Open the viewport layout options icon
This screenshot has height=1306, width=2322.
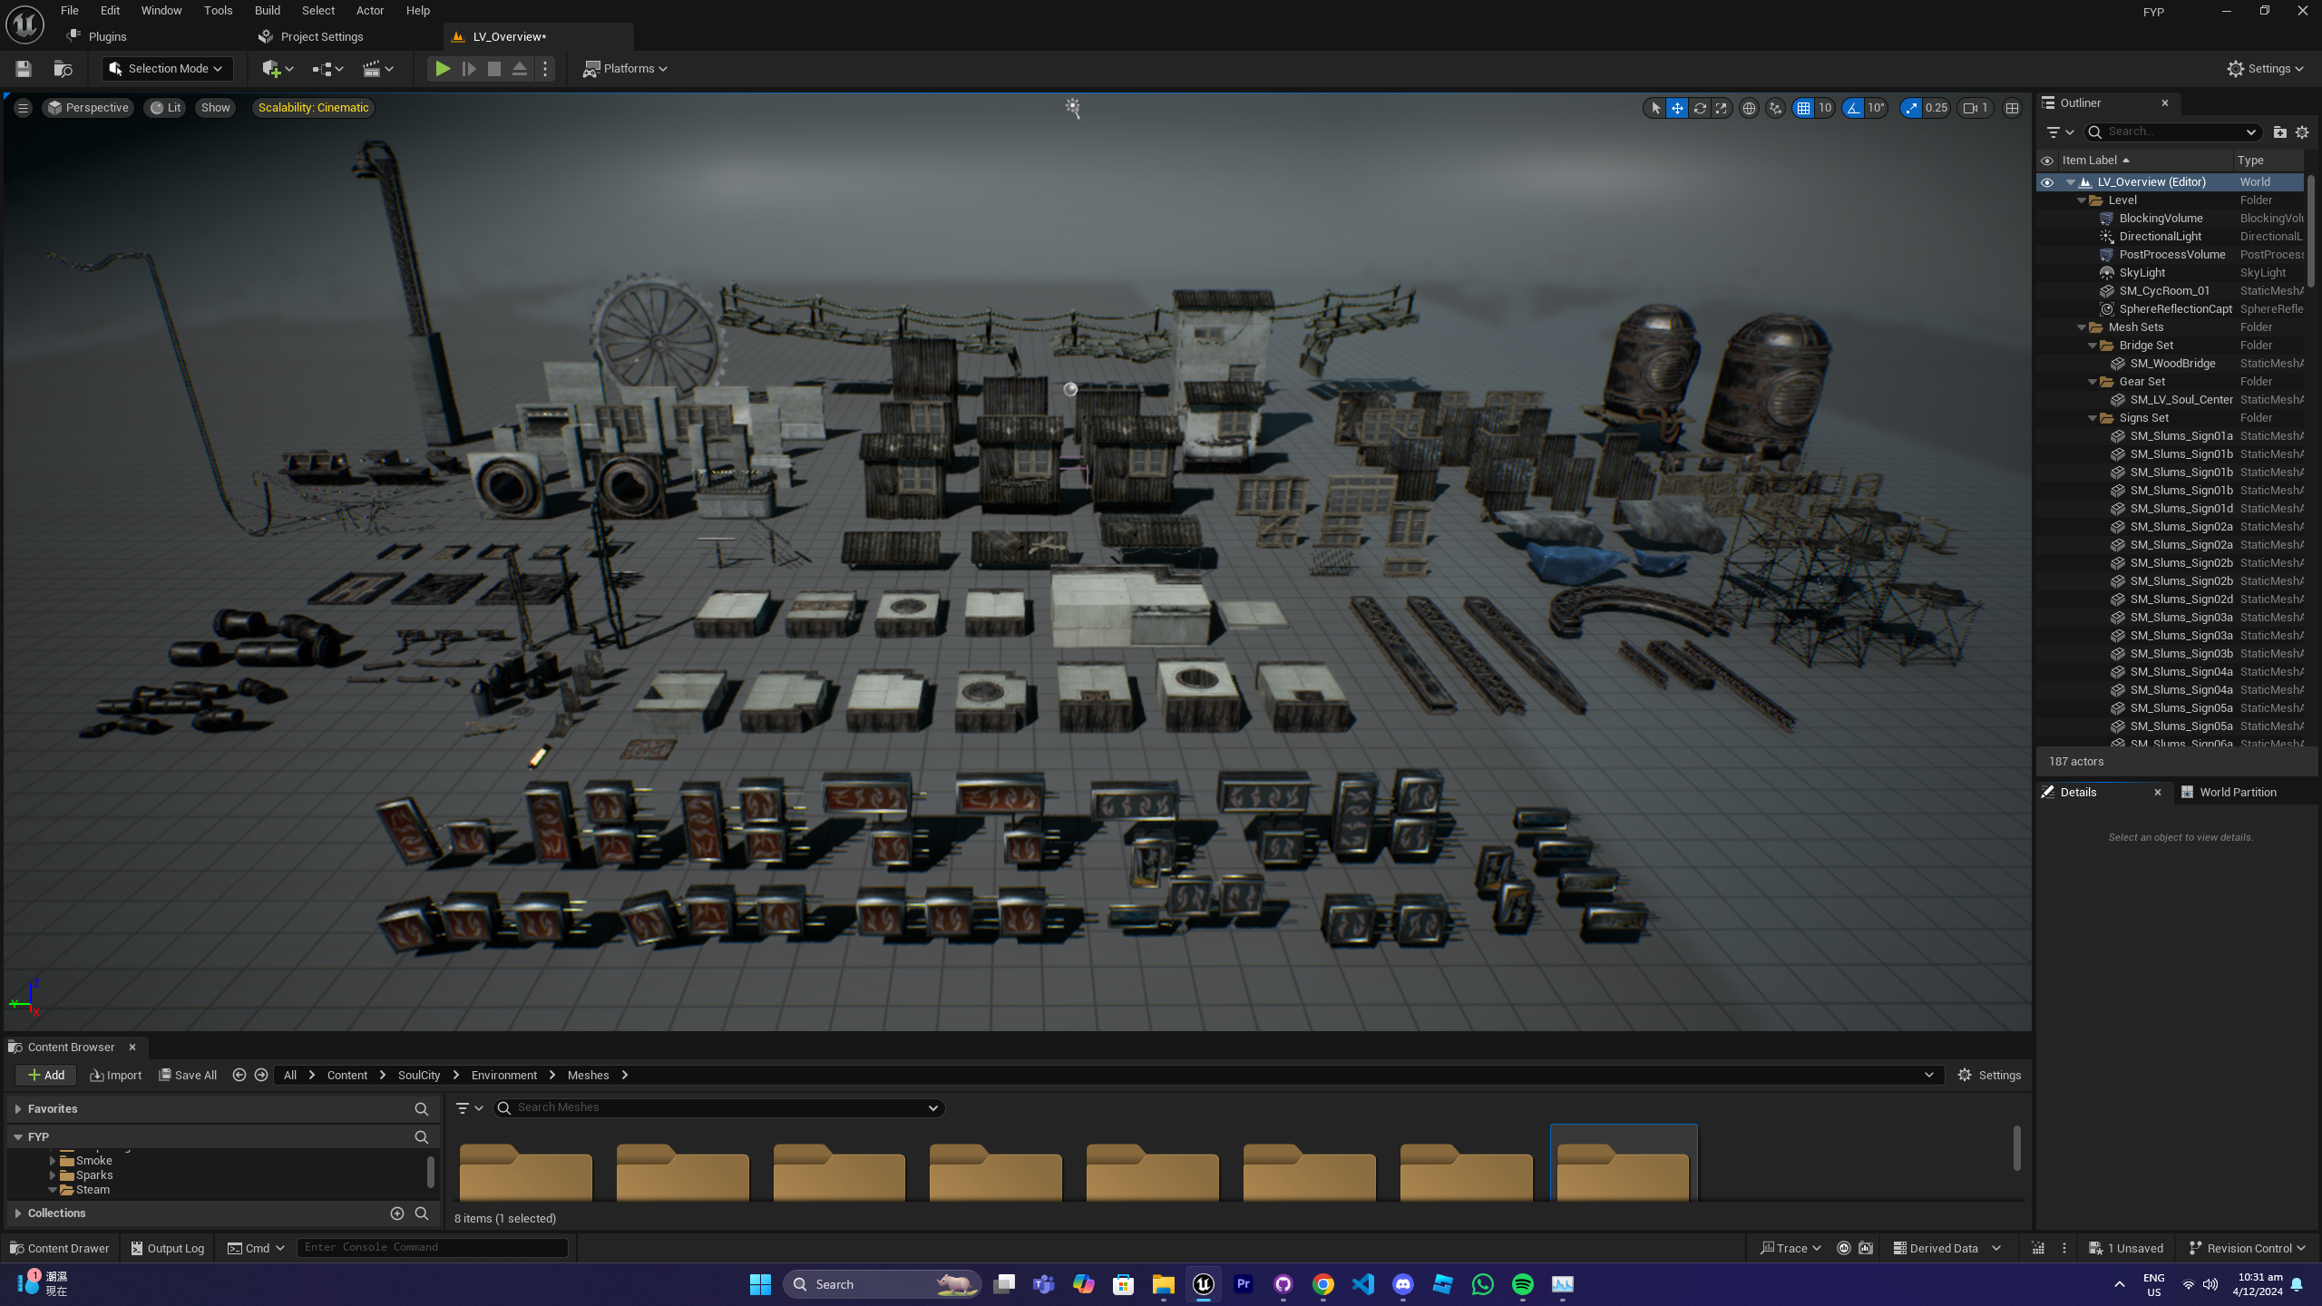coord(2012,108)
